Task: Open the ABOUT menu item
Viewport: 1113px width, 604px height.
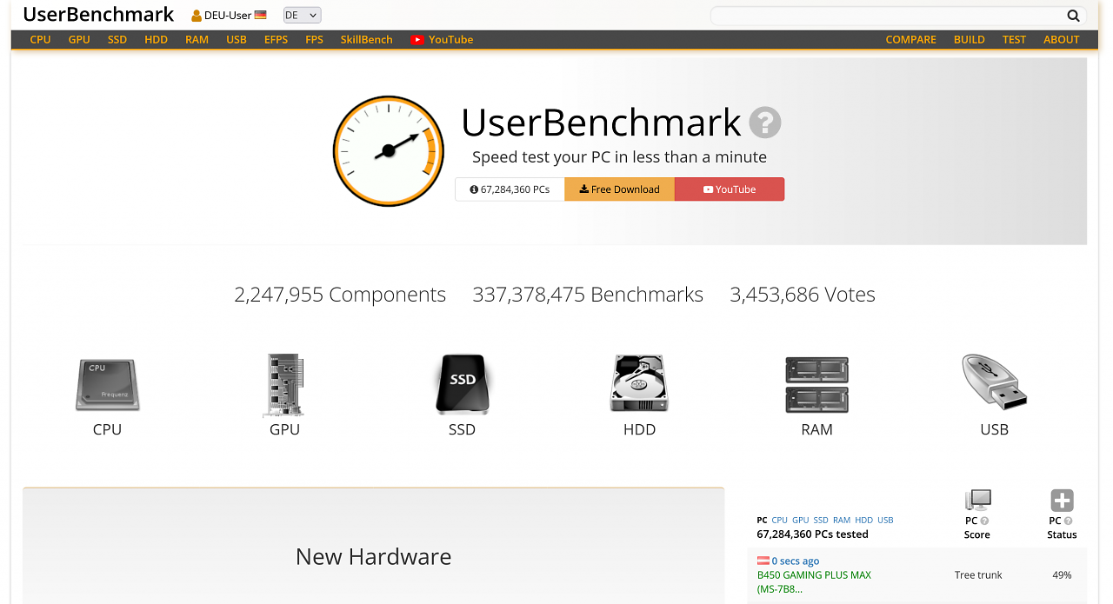Action: pyautogui.click(x=1061, y=40)
